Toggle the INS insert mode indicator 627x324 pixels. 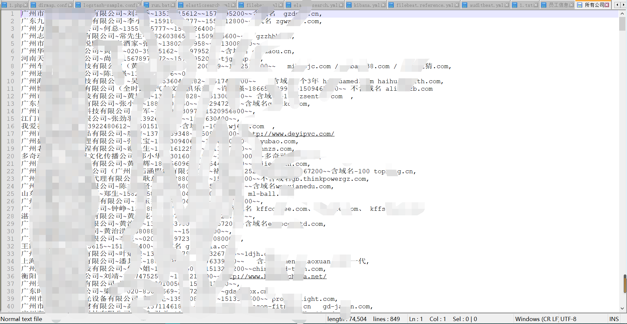(x=614, y=319)
